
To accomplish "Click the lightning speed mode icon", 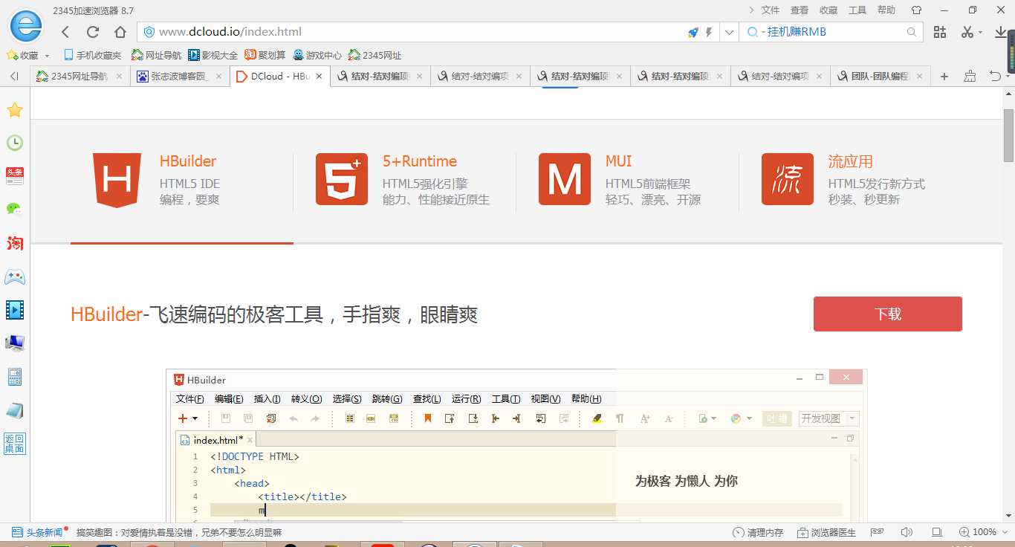I will 709,32.
